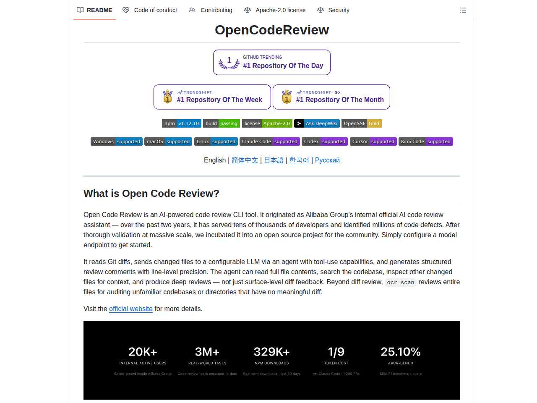Click the laurel wreath number one icon

229,63
